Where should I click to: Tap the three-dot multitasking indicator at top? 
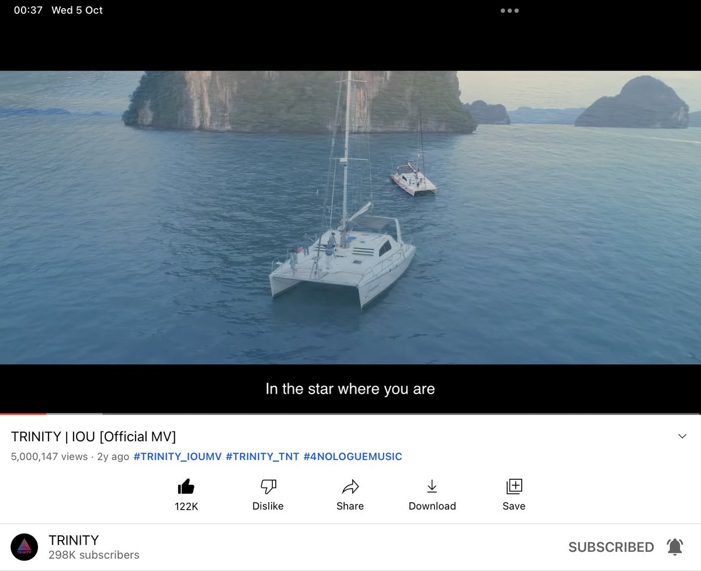coord(509,11)
